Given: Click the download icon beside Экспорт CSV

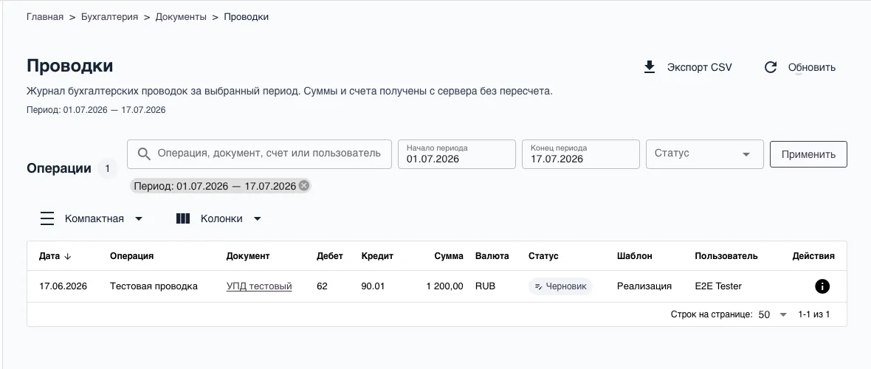Looking at the screenshot, I should coord(650,67).
